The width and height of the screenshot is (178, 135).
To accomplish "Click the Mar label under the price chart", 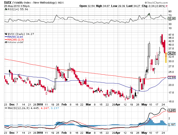I will click(x=88, y=104).
